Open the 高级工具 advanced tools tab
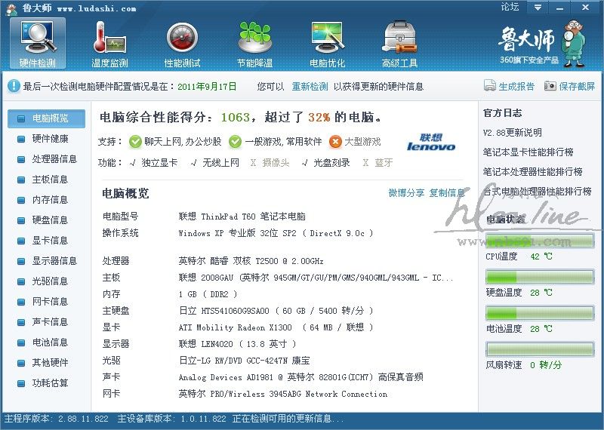604x430 pixels. tap(399, 44)
